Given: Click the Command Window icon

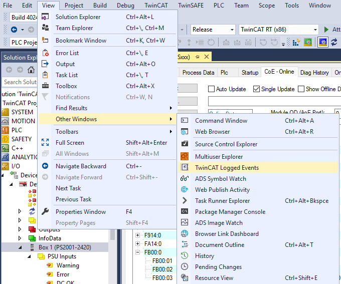Looking at the screenshot, I should pos(185,120).
